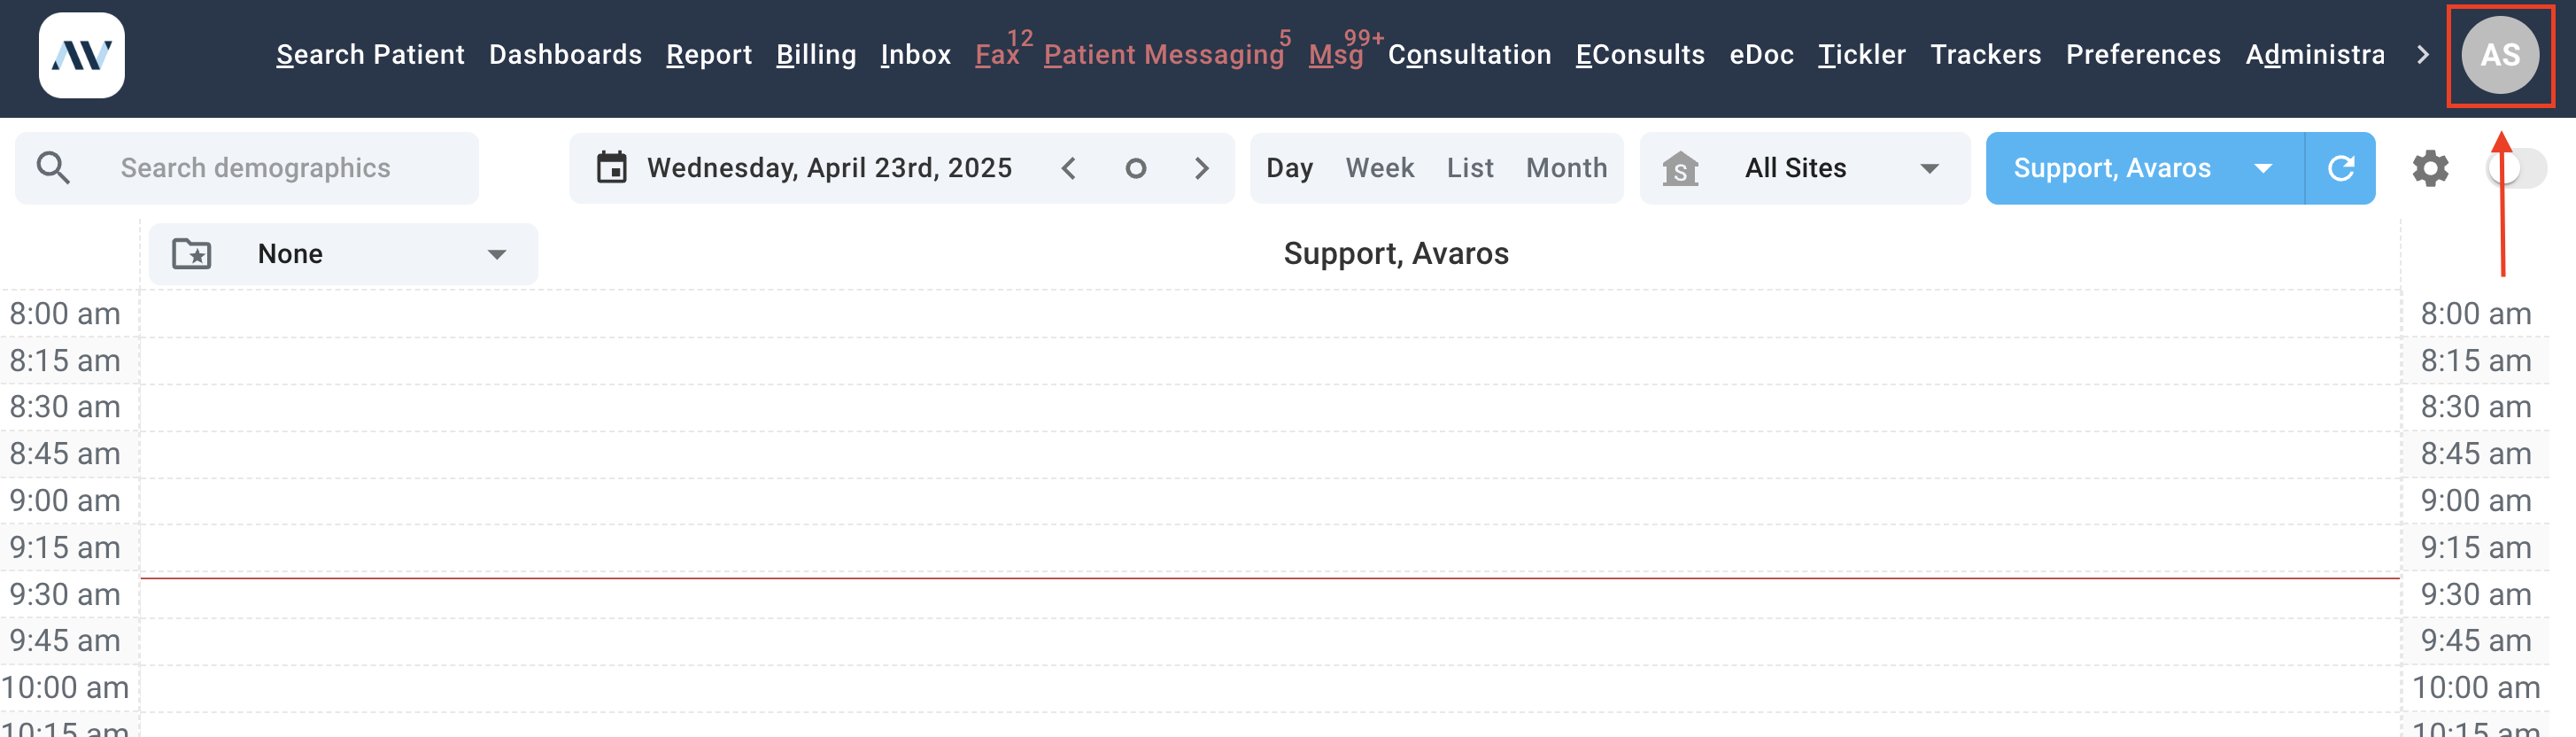This screenshot has width=2576, height=737.
Task: Click the Avaros logo icon
Action: click(x=81, y=55)
